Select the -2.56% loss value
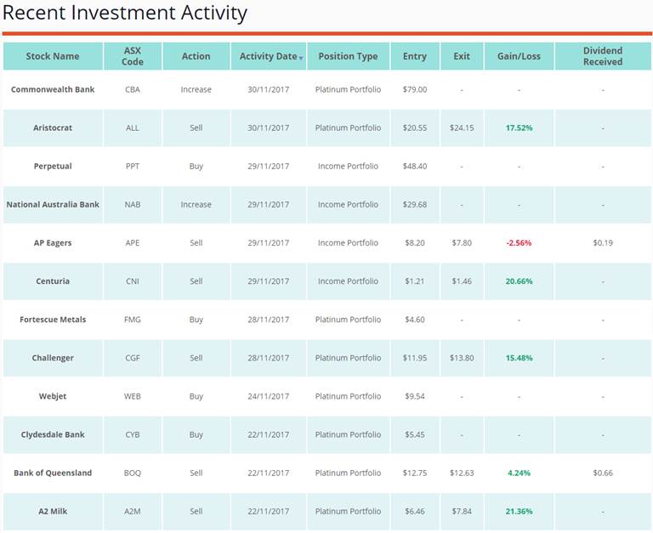 pos(519,243)
